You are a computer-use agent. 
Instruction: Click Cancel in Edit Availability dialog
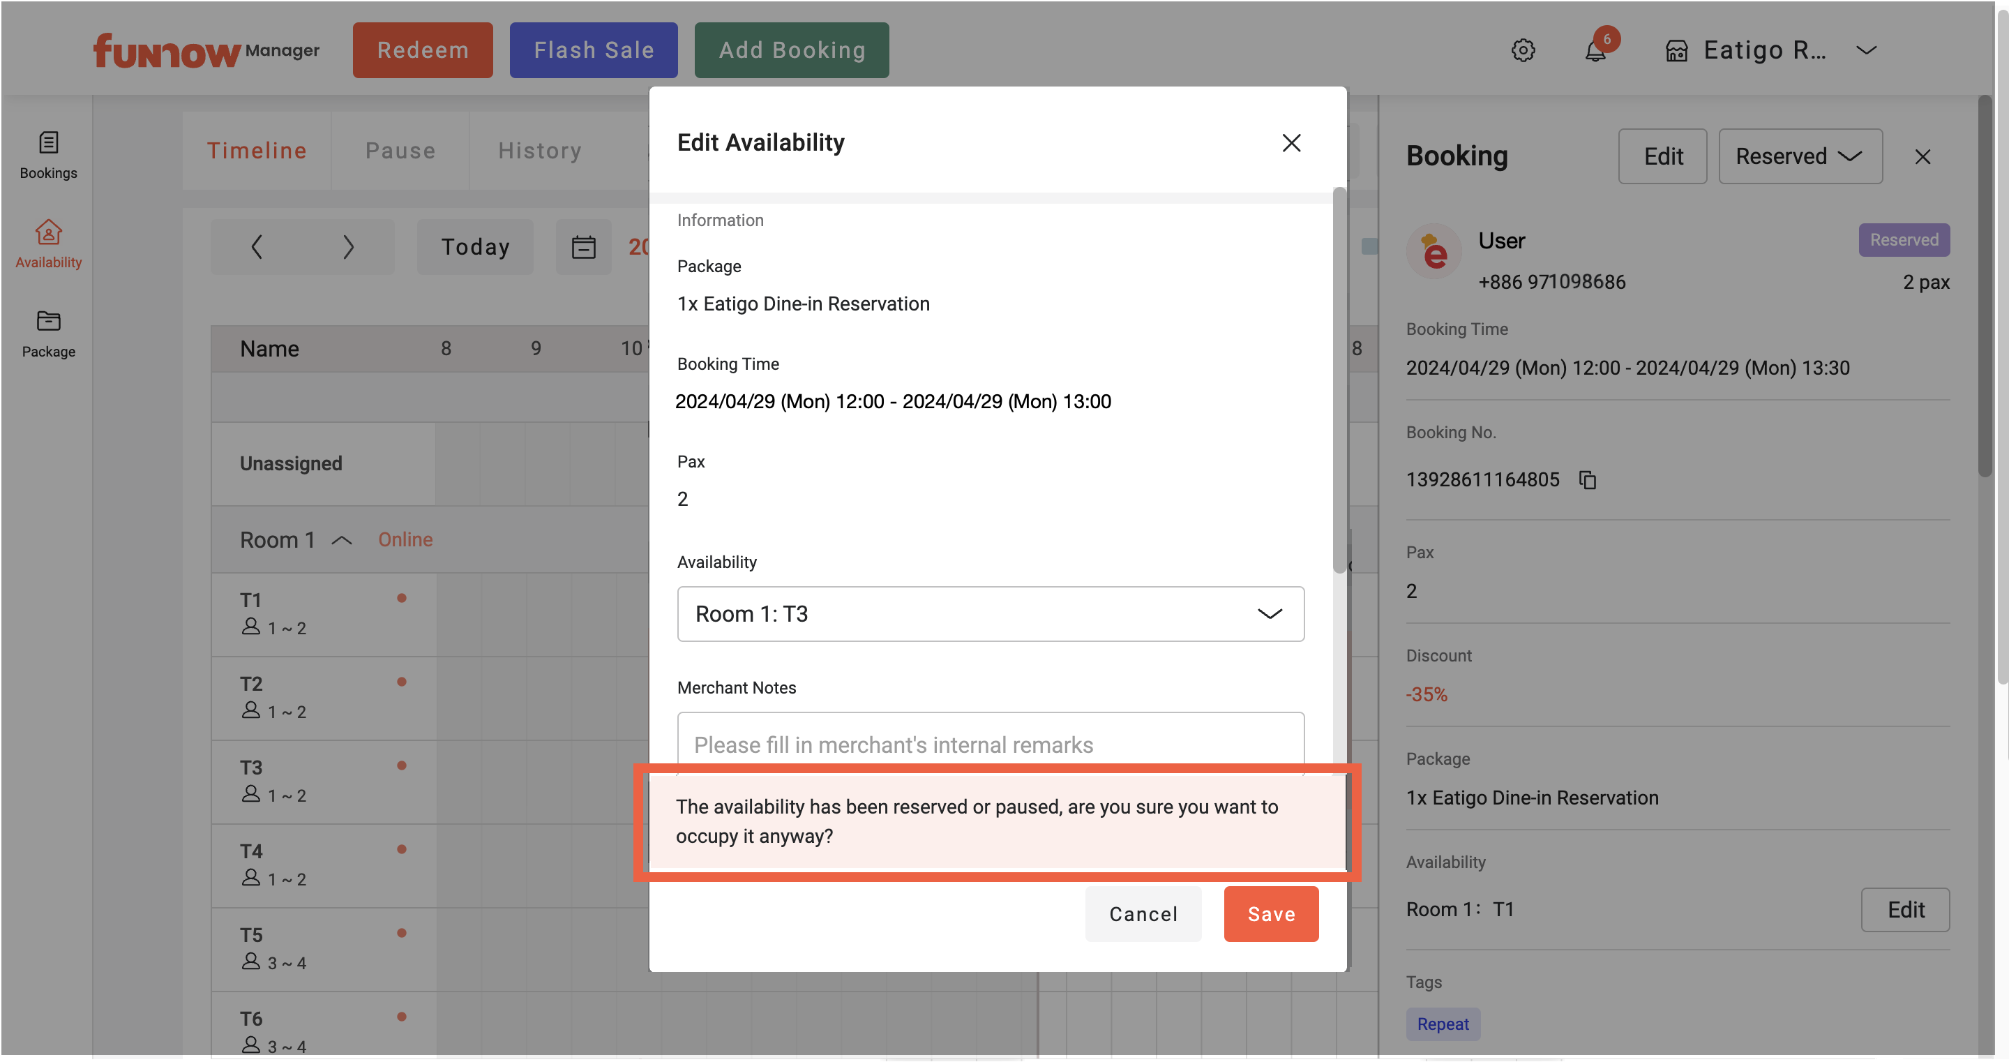pyautogui.click(x=1143, y=914)
